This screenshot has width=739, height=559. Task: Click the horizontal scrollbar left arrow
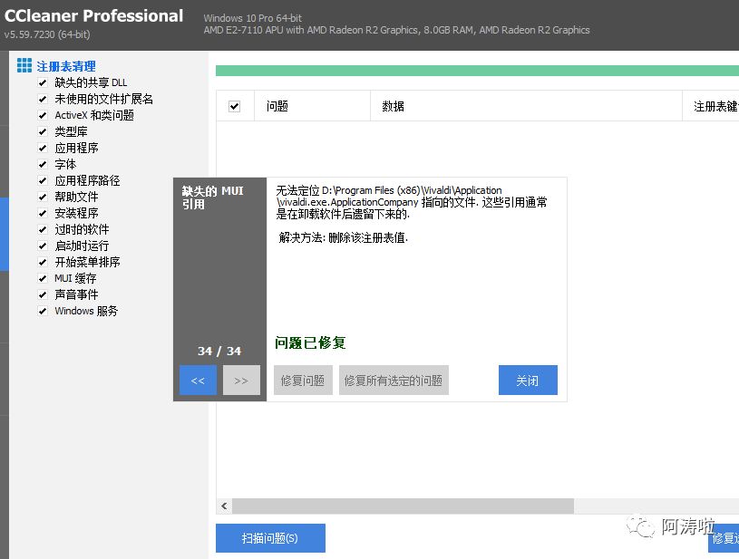224,506
